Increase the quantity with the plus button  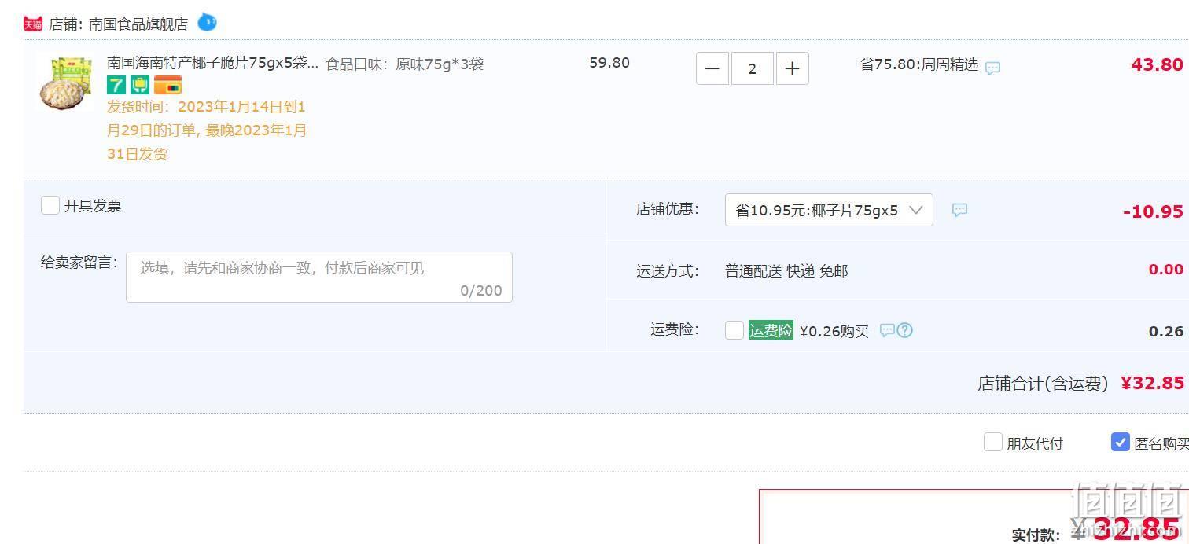click(793, 68)
